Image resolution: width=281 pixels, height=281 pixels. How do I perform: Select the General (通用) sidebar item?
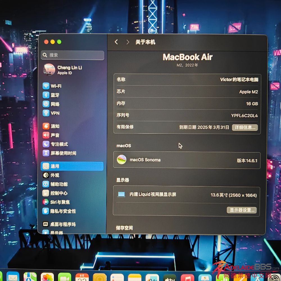tap(72, 166)
